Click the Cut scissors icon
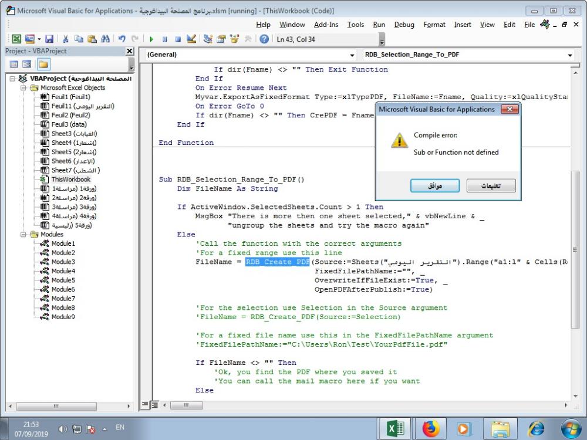 66,39
